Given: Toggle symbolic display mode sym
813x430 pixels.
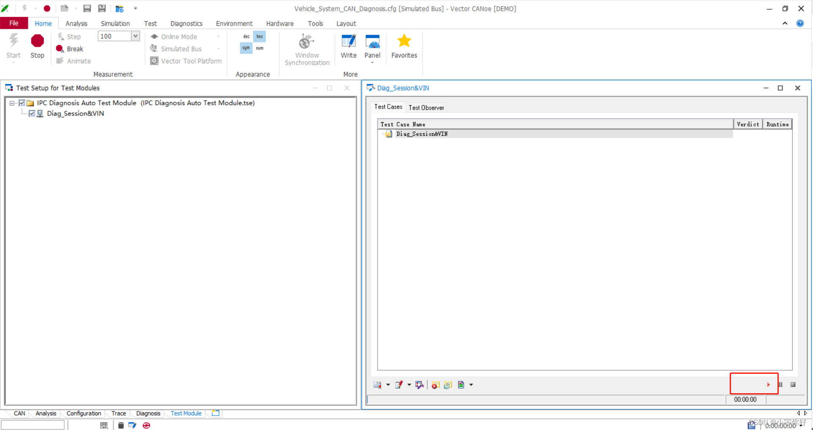Looking at the screenshot, I should click(246, 48).
